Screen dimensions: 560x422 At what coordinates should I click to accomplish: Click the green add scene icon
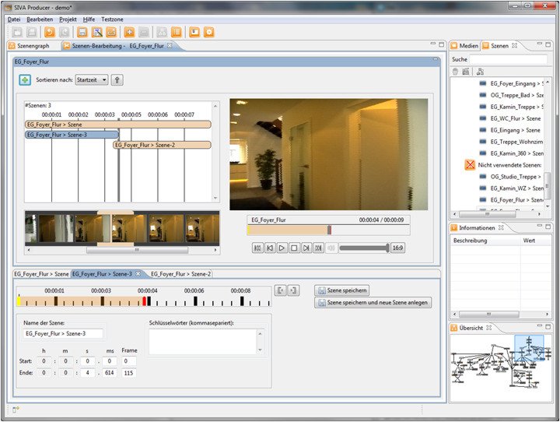24,79
